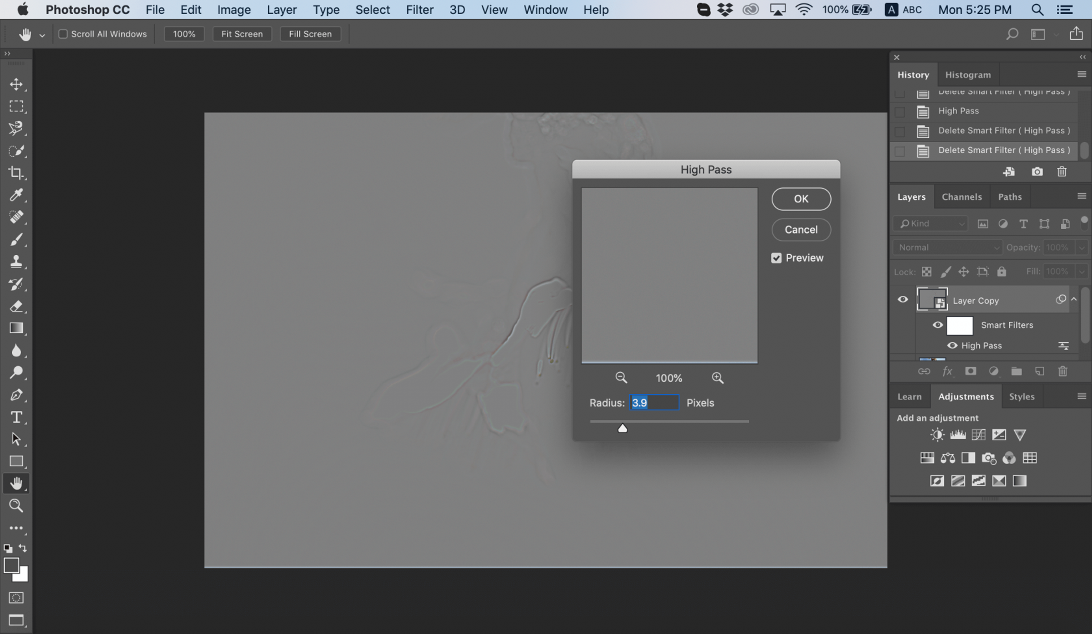Select the Eyedropper tool
1092x634 pixels.
pyautogui.click(x=17, y=194)
